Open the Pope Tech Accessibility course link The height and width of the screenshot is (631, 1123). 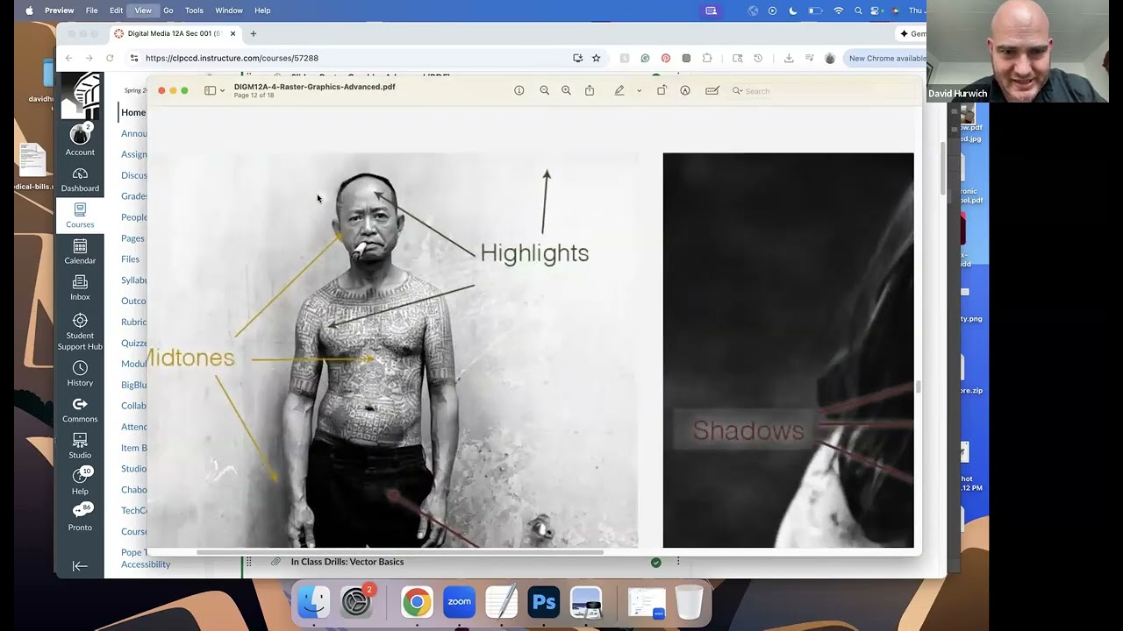click(146, 558)
